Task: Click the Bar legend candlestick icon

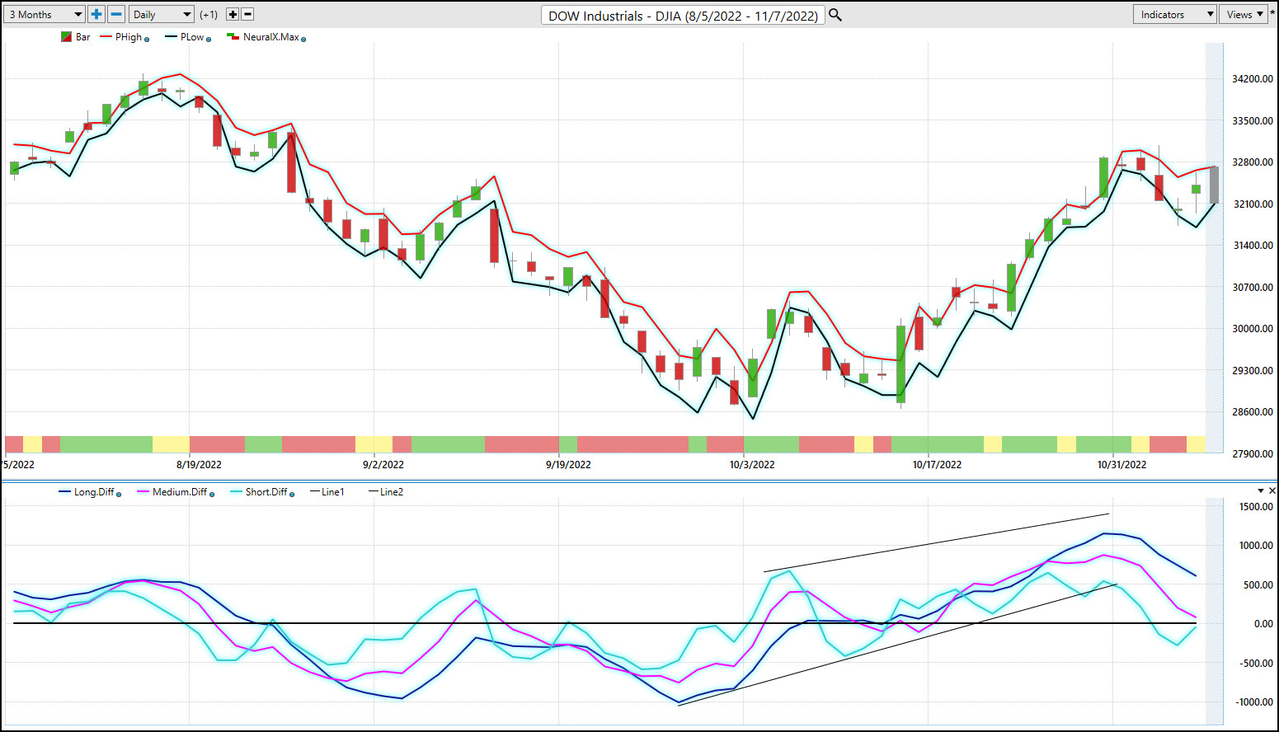Action: click(x=66, y=37)
